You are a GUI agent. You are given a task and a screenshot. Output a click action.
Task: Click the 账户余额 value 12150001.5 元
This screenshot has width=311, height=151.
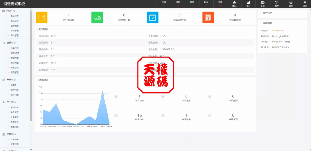pos(167,49)
